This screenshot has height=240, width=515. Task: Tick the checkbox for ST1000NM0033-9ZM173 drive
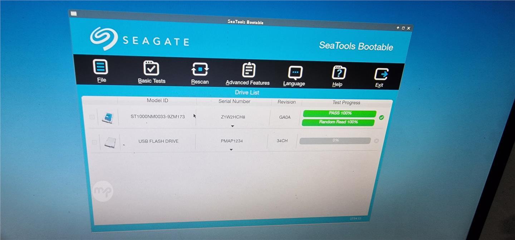click(92, 117)
